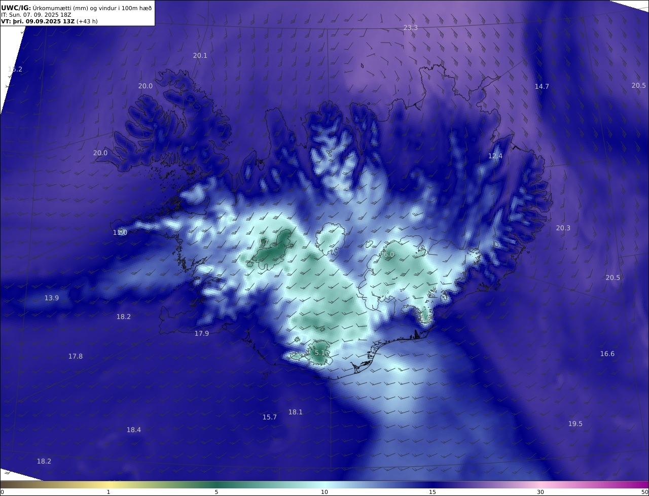Click the map value label 17.8

[x=76, y=357]
